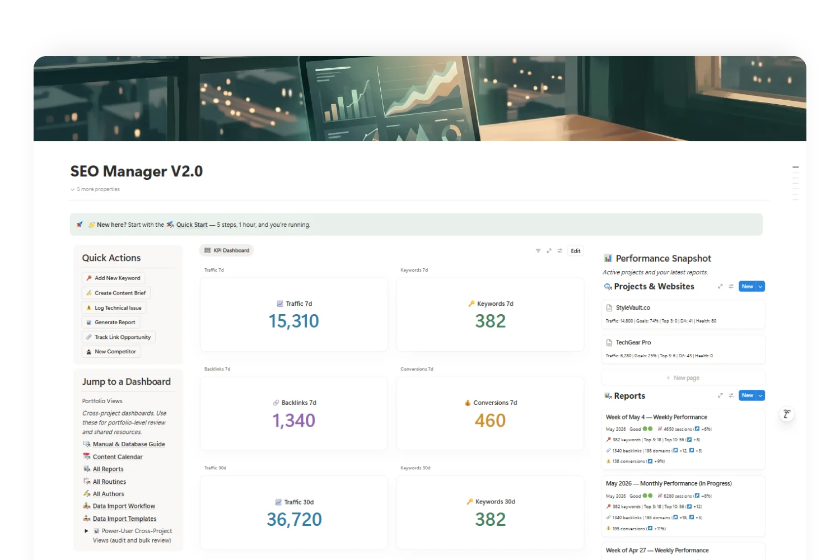The width and height of the screenshot is (840, 560).
Task: Click the Add New Keyword button
Action: click(113, 278)
